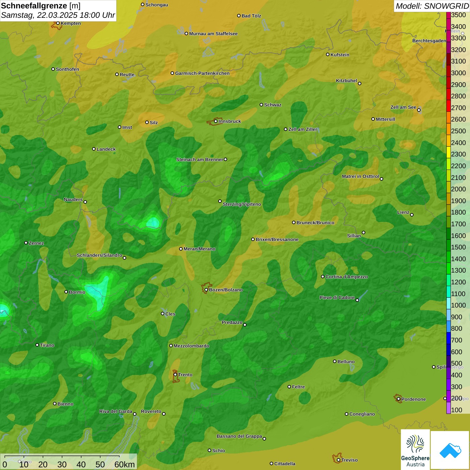
Task: Click the Reutte label
Action: 127,75
